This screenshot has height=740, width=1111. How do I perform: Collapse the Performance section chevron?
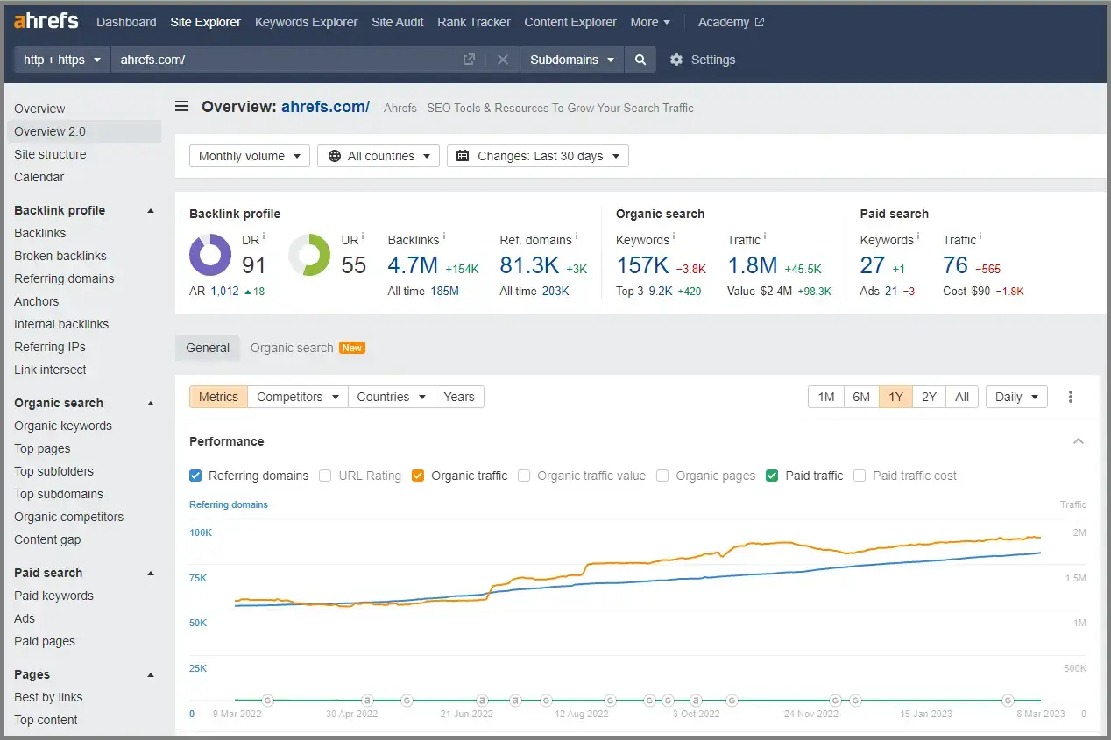1079,441
